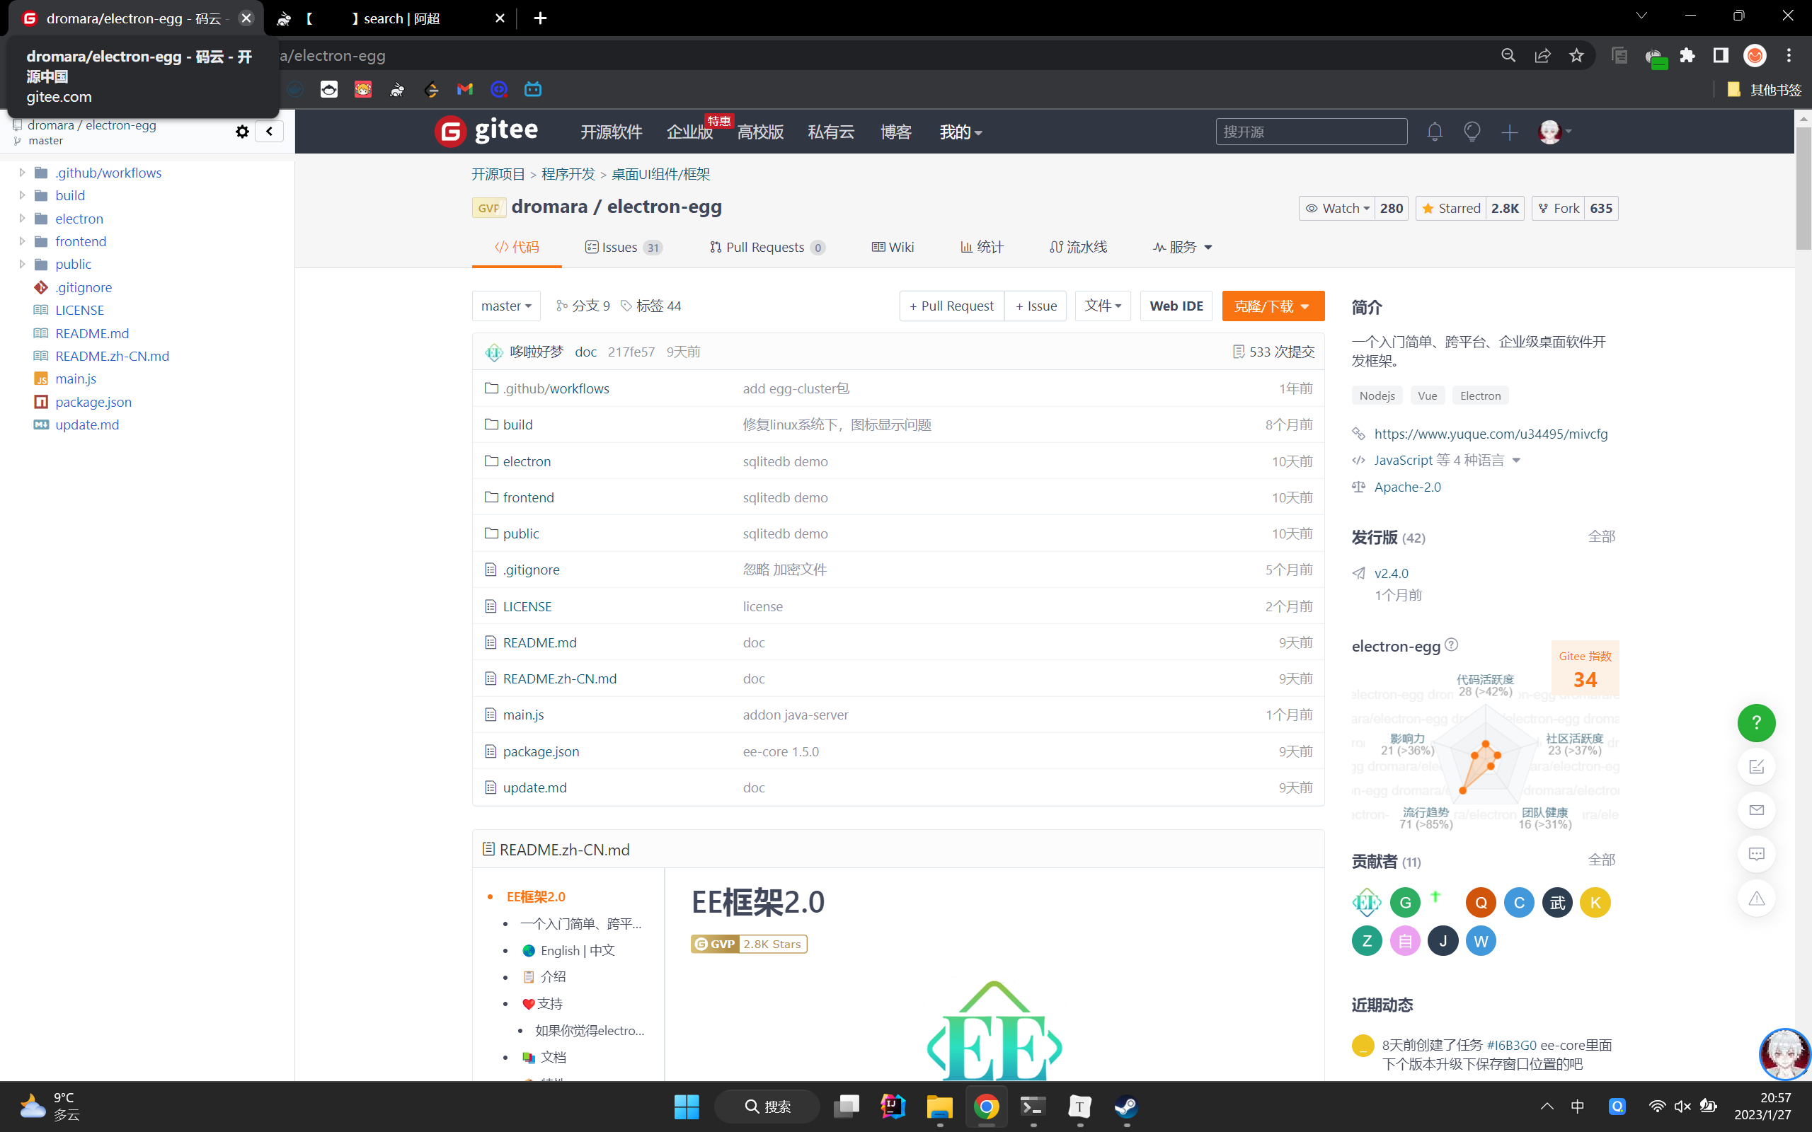The width and height of the screenshot is (1812, 1132).
Task: Open package.json in the file list
Action: point(541,751)
